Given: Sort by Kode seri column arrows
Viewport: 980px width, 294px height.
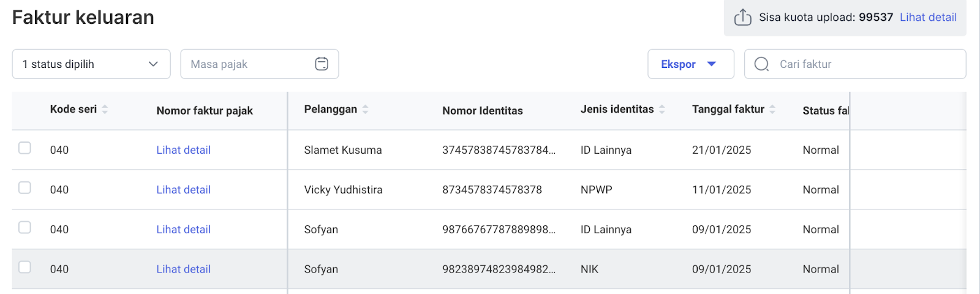Looking at the screenshot, I should (x=105, y=109).
